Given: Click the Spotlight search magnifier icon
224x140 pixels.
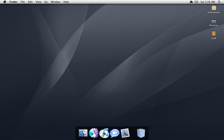Looking at the screenshot, I should pyautogui.click(x=219, y=2).
